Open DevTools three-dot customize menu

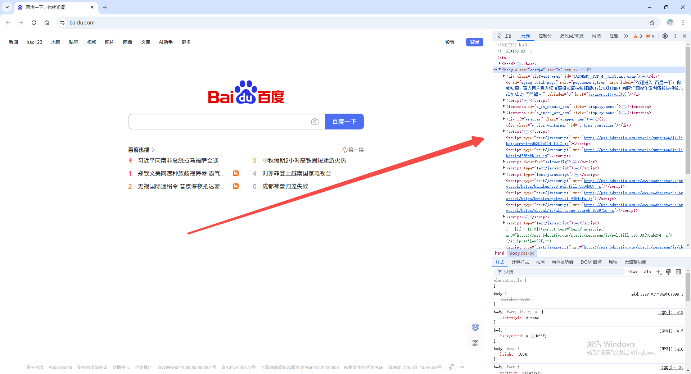pyautogui.click(x=675, y=36)
